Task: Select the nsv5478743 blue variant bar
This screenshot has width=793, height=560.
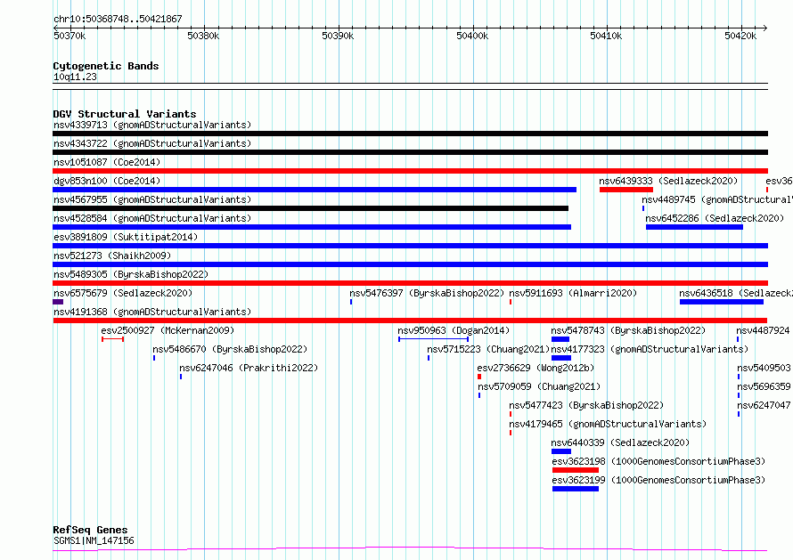Action: click(560, 339)
